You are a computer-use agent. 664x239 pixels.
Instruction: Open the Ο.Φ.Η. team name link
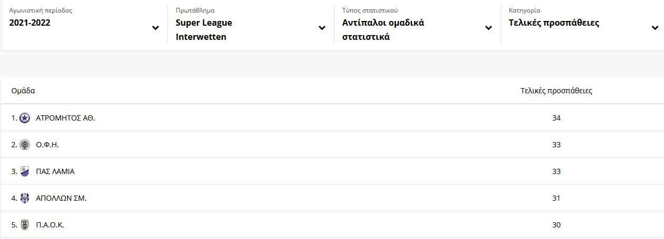click(47, 145)
